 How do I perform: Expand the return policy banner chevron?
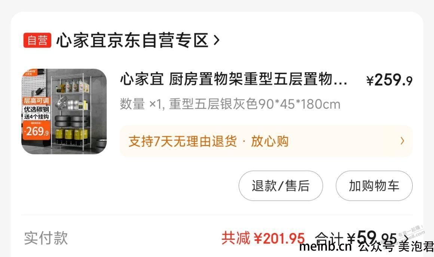[x=402, y=141]
